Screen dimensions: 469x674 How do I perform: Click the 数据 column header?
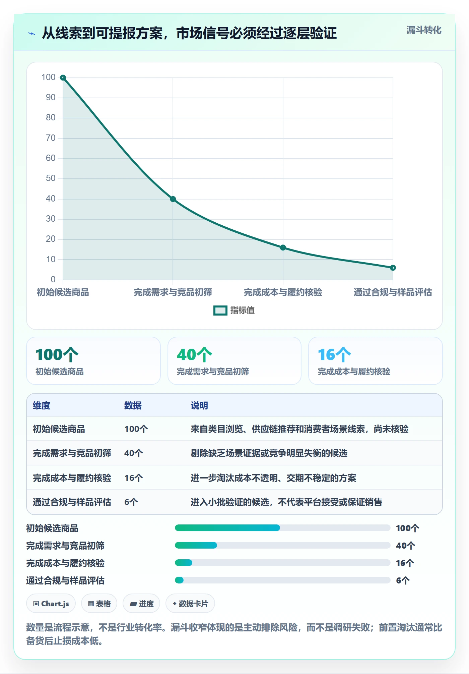pos(133,406)
